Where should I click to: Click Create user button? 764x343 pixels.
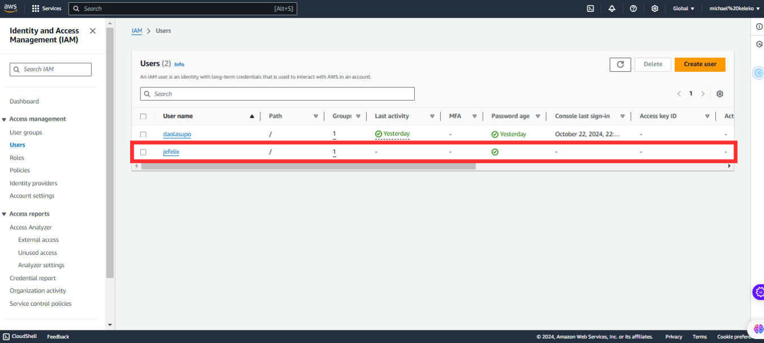[700, 65]
